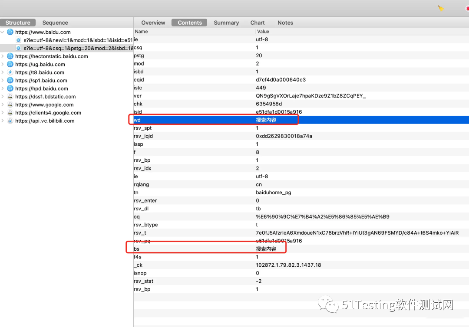Viewport: 469px width, 327px height.
Task: Select the istc row value 449
Action: pyautogui.click(x=261, y=88)
